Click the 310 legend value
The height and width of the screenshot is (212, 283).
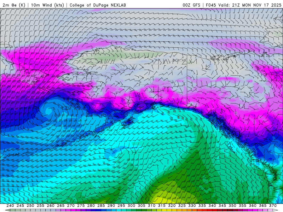point(152,206)
